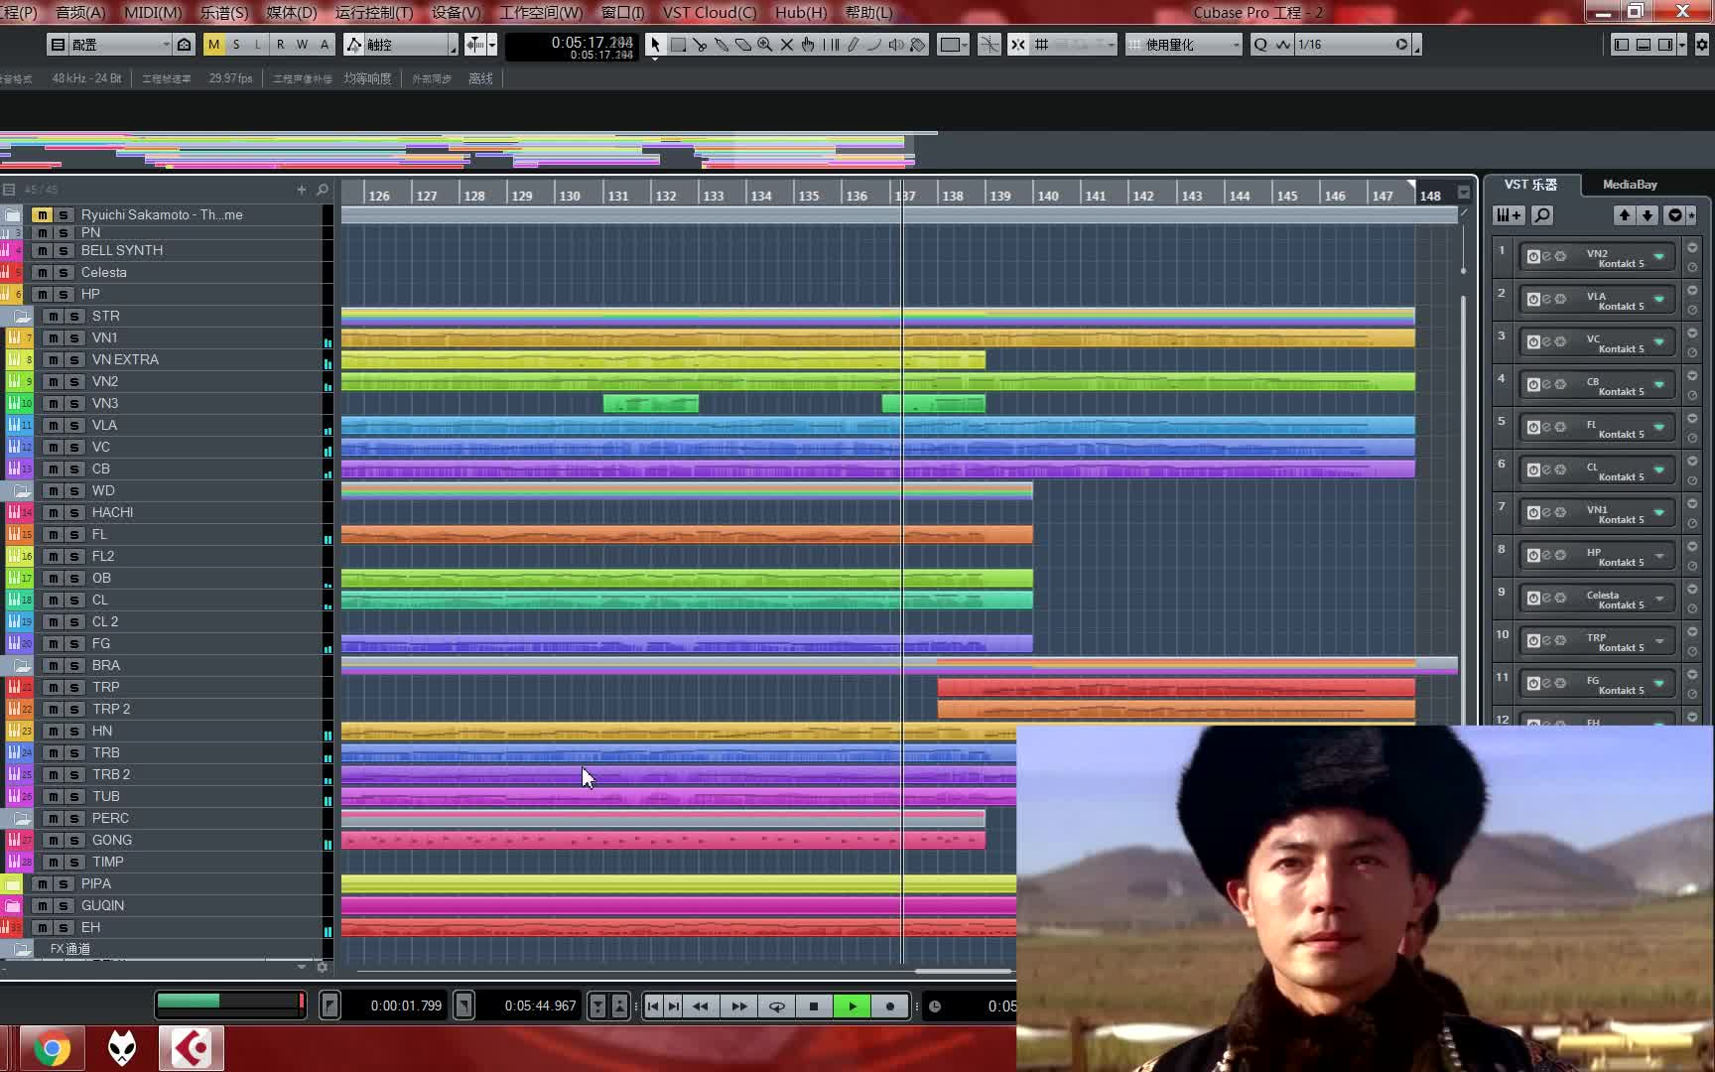Viewport: 1715px width, 1072px height.
Task: Select the Draw pencil tool
Action: click(x=853, y=45)
